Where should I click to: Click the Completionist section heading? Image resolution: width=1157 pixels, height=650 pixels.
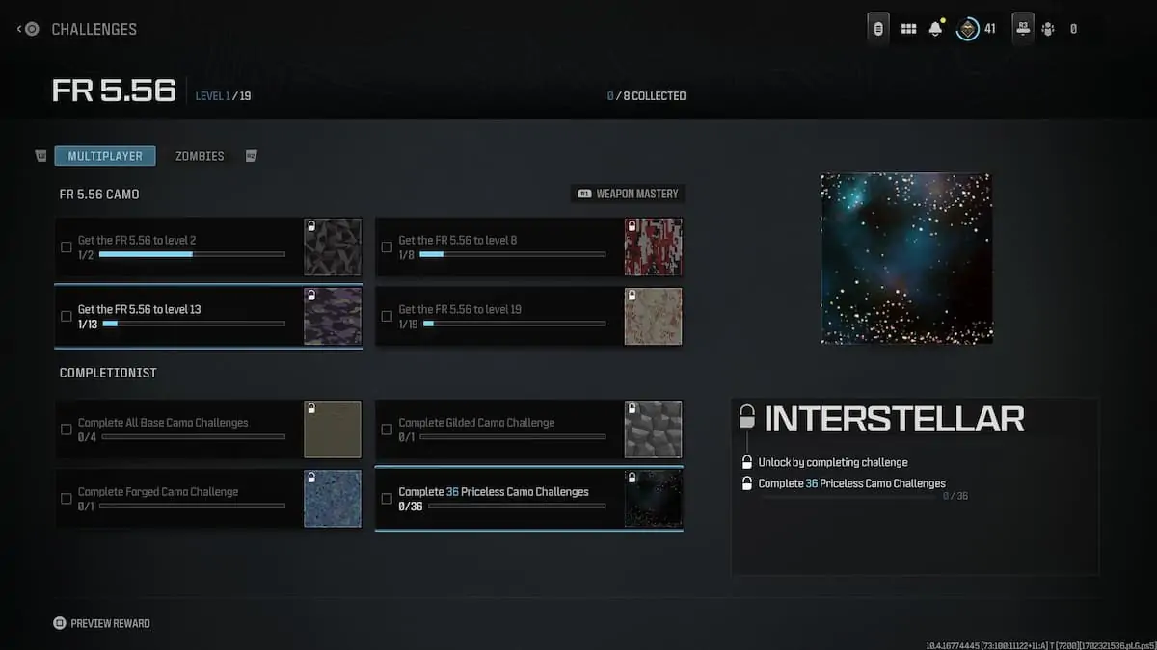108,373
